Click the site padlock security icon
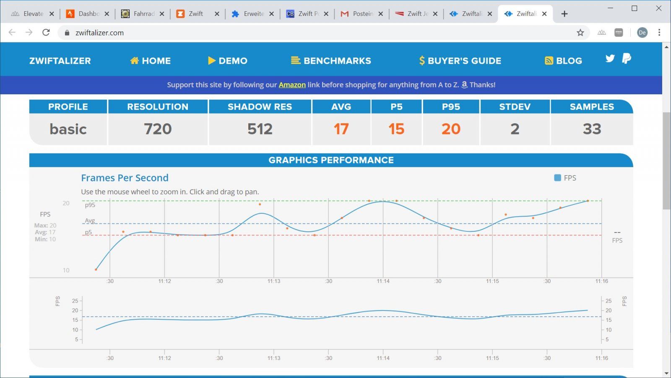Screen dimensions: 671x378 (x=67, y=33)
